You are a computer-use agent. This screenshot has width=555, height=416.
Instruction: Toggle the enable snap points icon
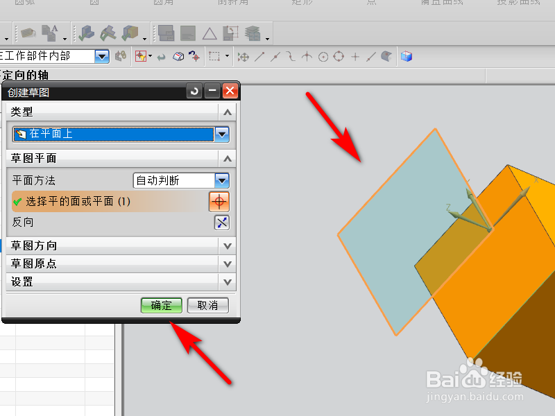pyautogui.click(x=244, y=57)
